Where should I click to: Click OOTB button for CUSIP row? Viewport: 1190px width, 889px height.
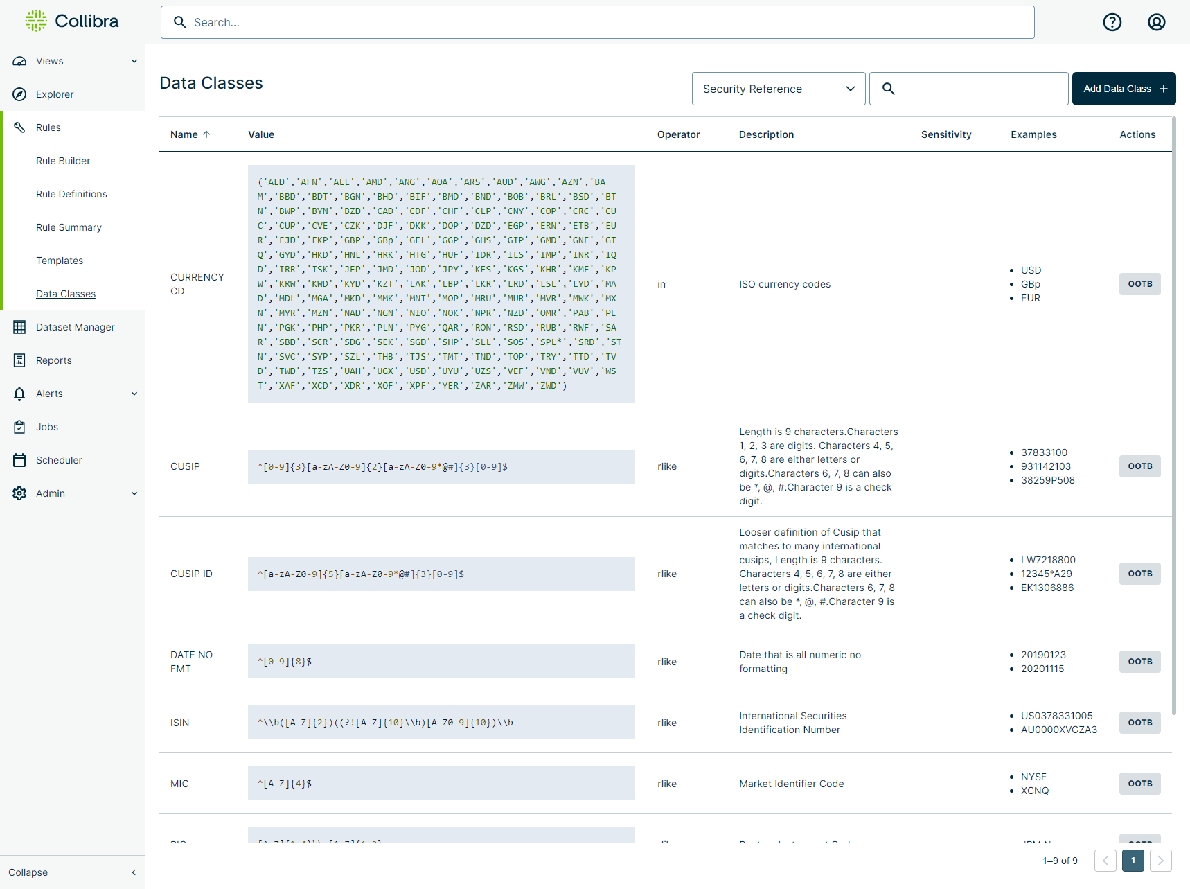point(1139,466)
